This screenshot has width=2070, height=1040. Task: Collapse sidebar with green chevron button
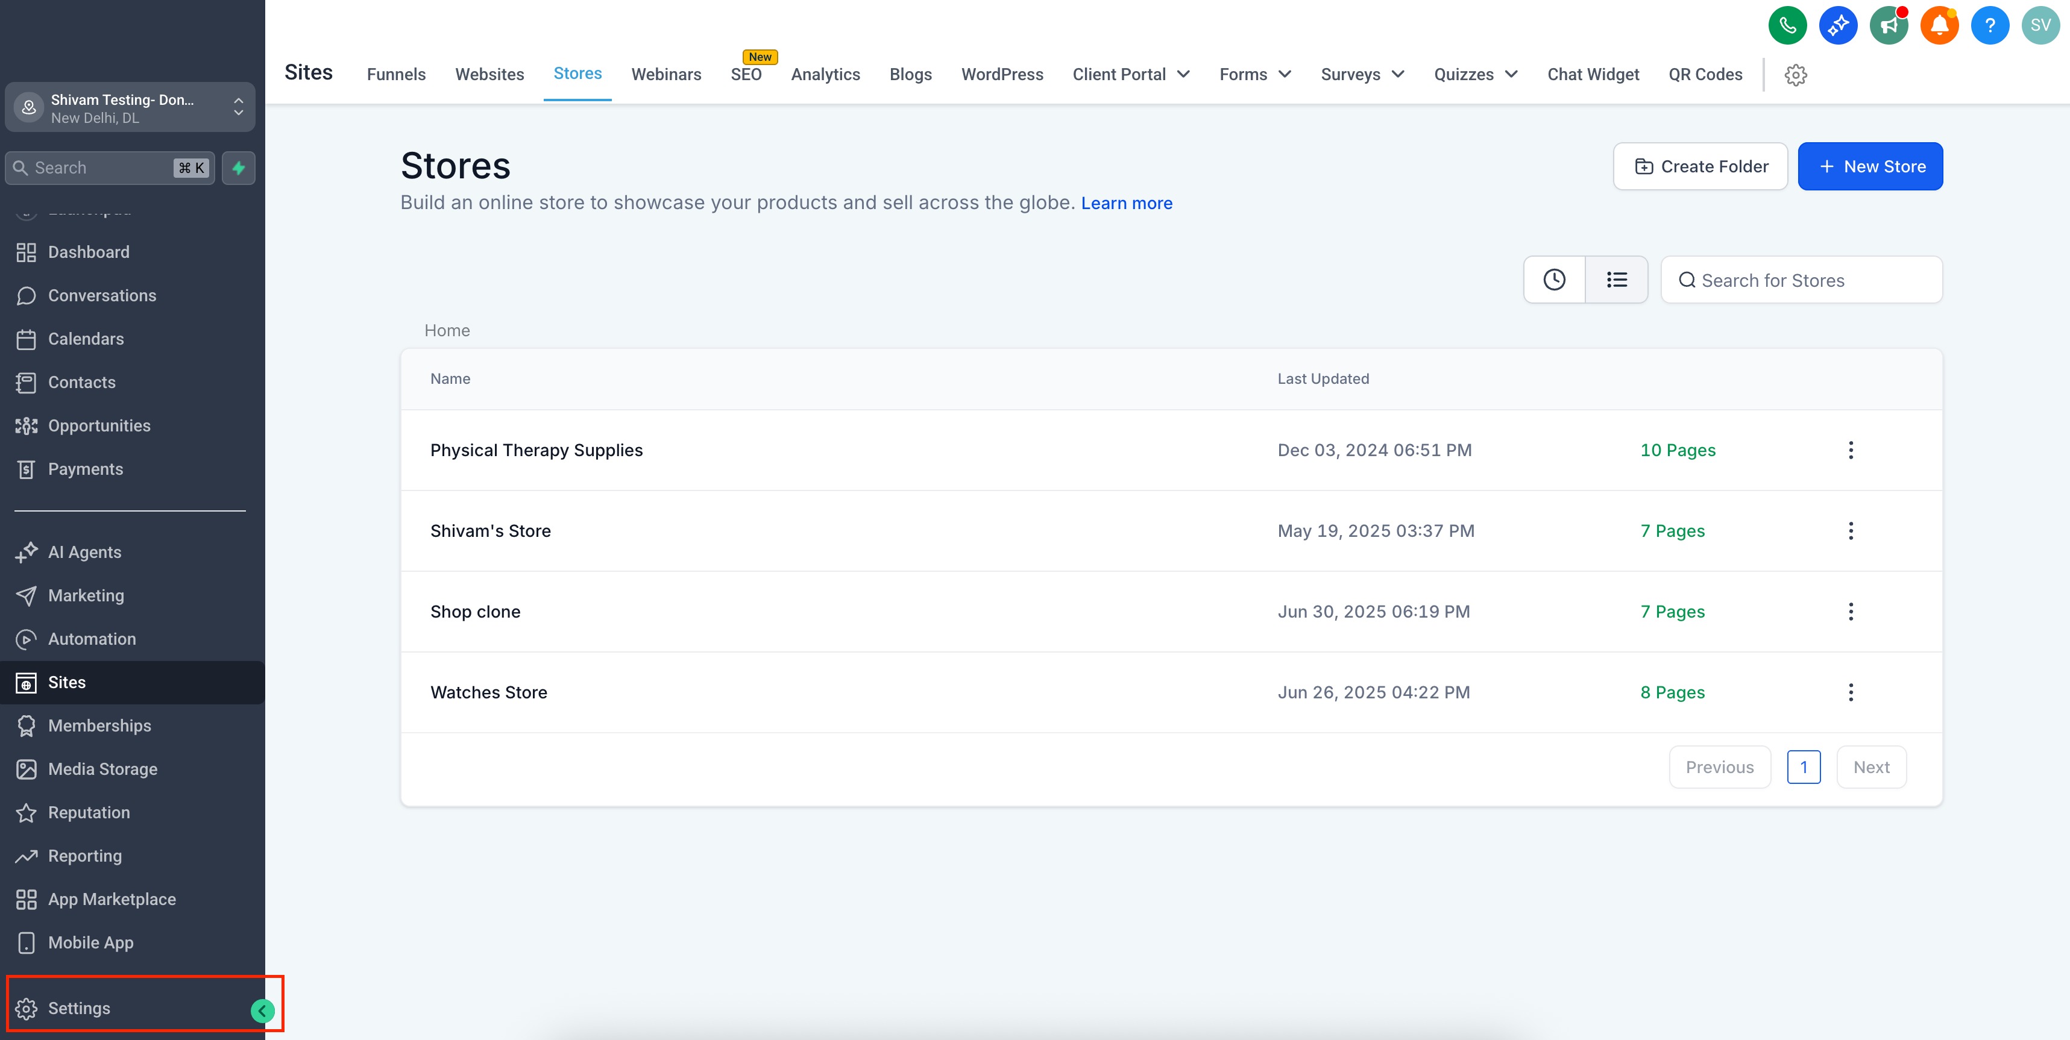(262, 1010)
